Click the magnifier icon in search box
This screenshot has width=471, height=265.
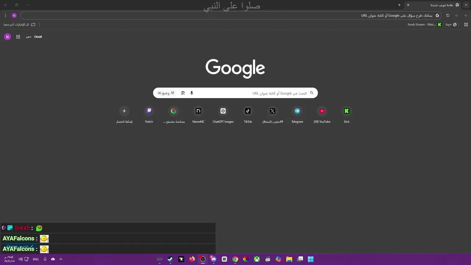click(x=312, y=93)
